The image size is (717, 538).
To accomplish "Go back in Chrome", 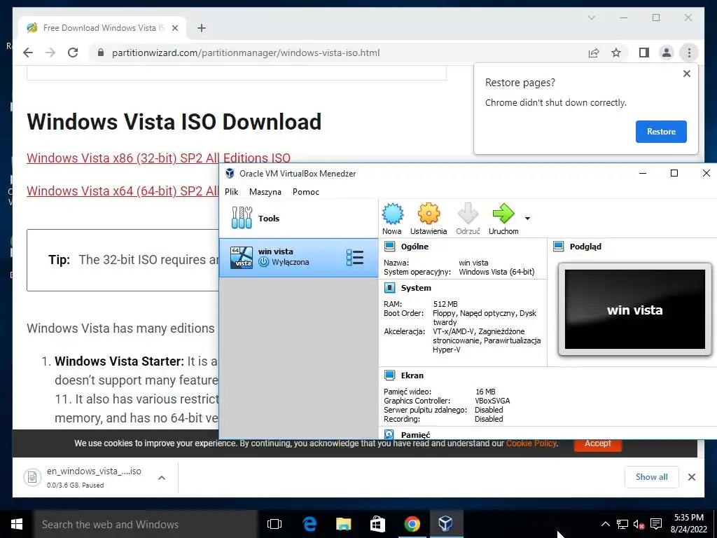I will pyautogui.click(x=28, y=53).
